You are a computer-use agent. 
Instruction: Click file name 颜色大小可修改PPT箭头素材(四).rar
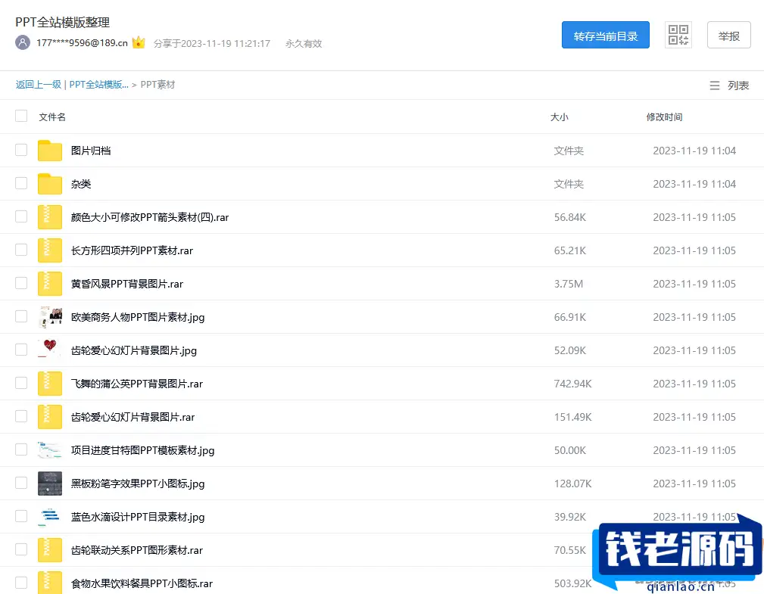coord(150,217)
